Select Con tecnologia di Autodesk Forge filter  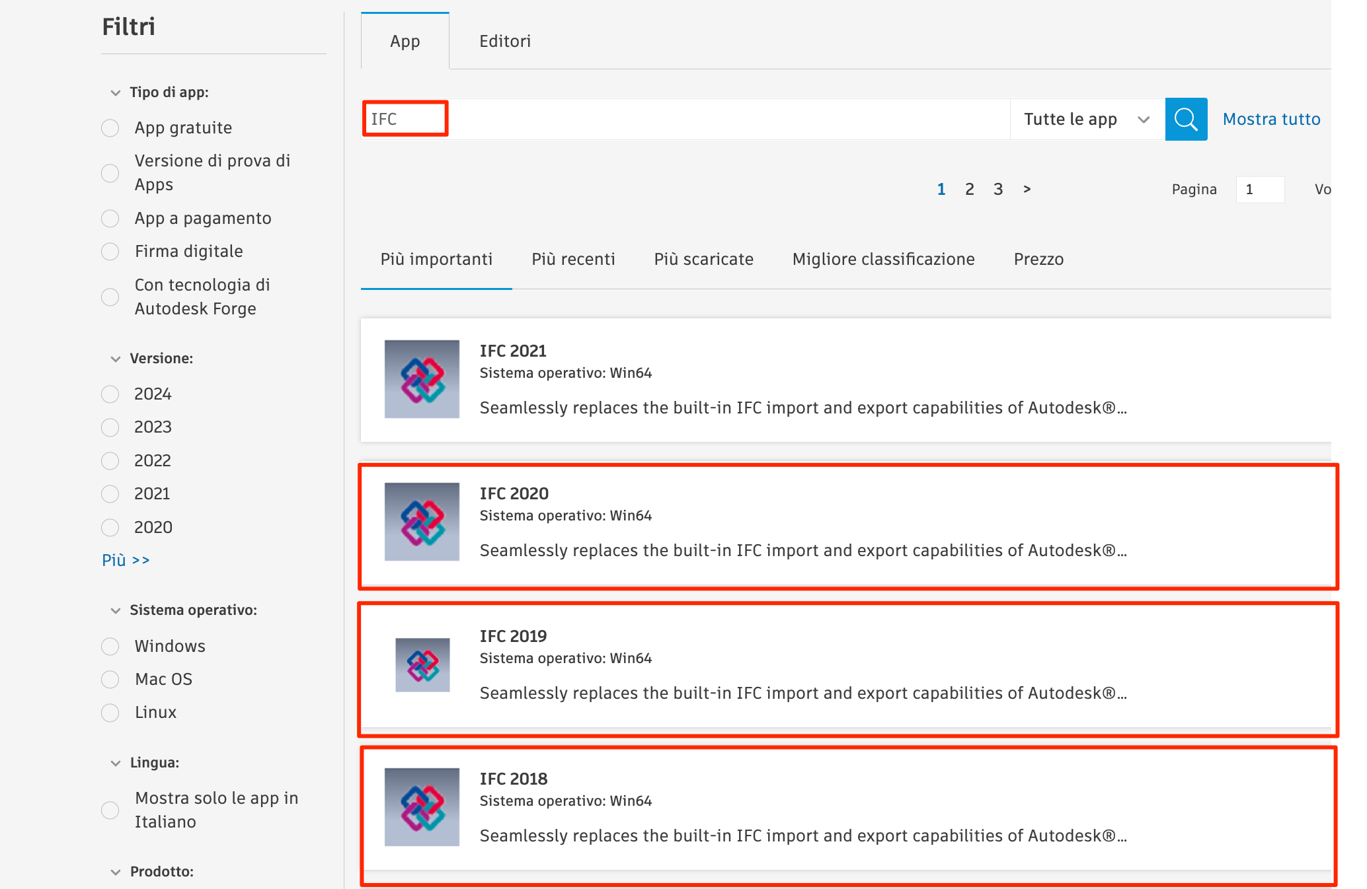pos(110,297)
